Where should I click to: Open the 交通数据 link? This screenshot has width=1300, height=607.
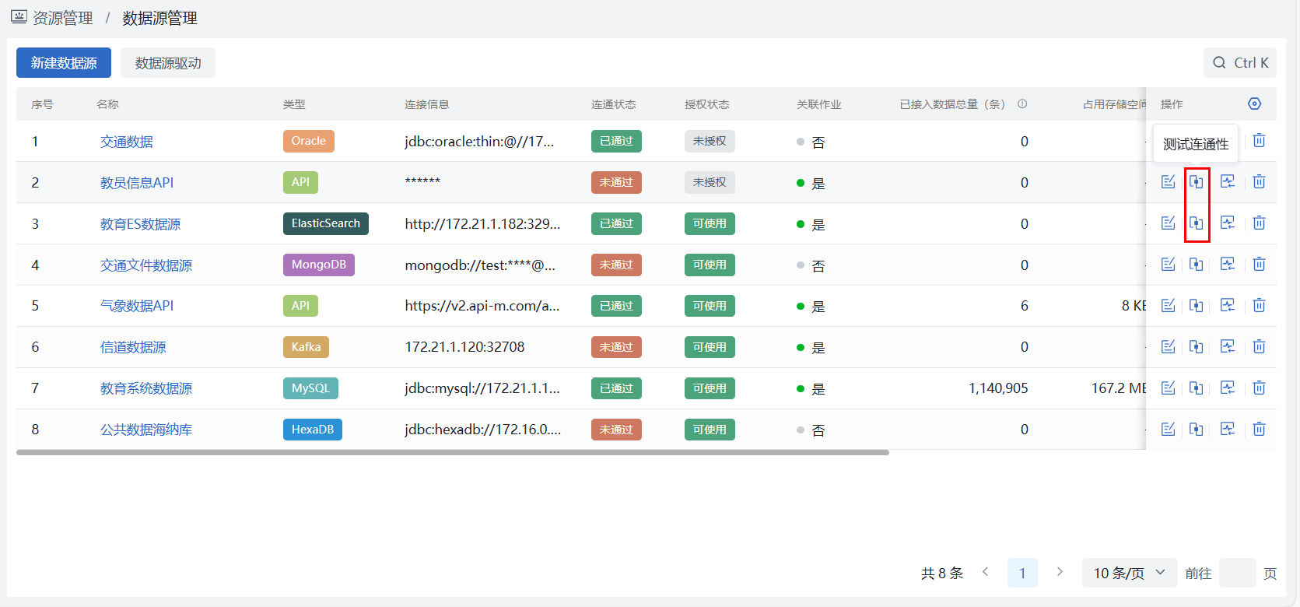127,142
